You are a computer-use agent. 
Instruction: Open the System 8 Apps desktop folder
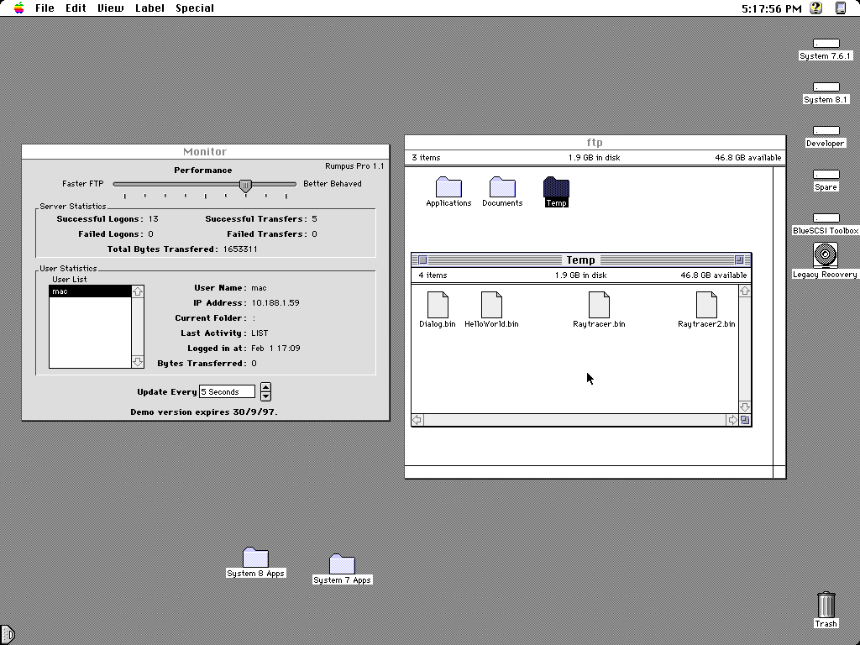tap(255, 557)
